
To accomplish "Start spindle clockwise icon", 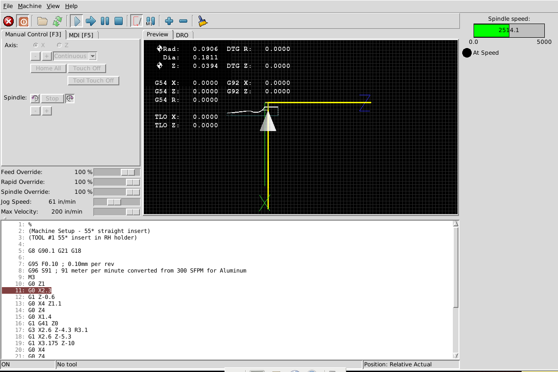I will click(x=70, y=99).
